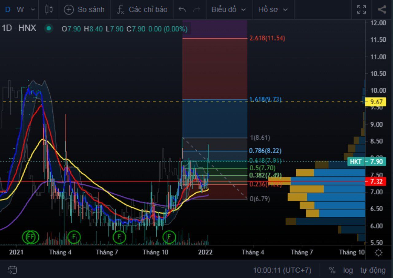Undo the last chart action
The width and height of the screenshot is (393, 278).
pos(182,10)
